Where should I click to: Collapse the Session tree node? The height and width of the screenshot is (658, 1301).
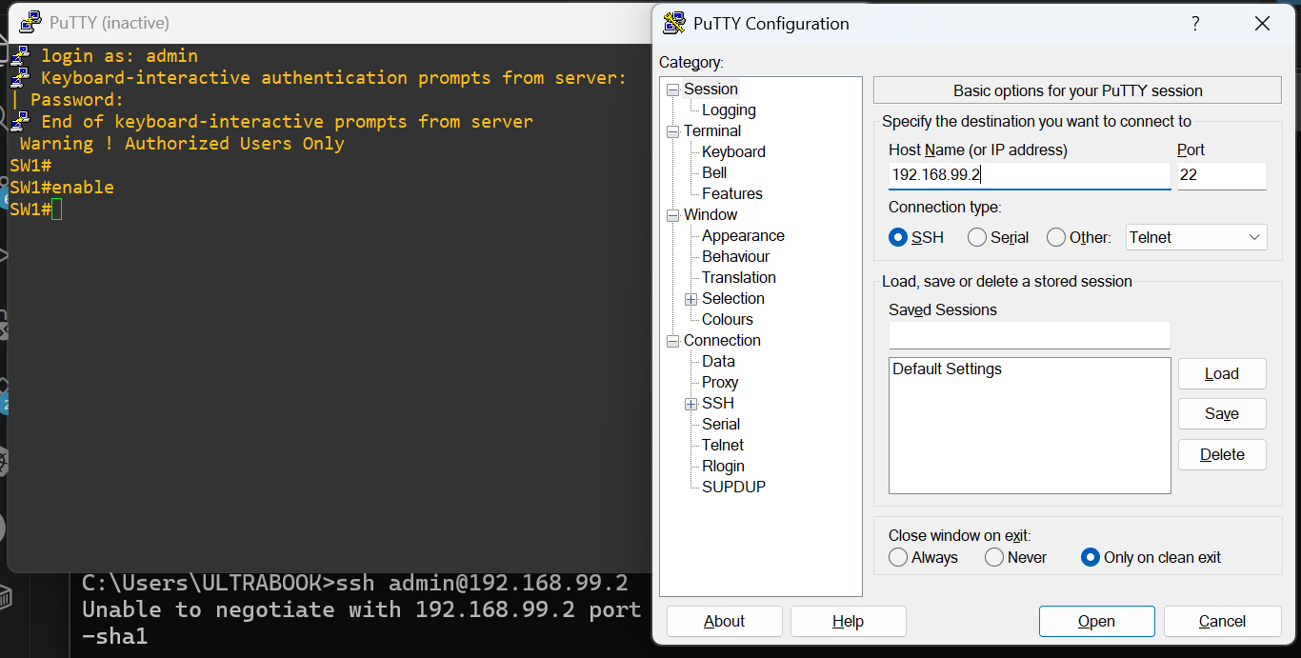(673, 90)
